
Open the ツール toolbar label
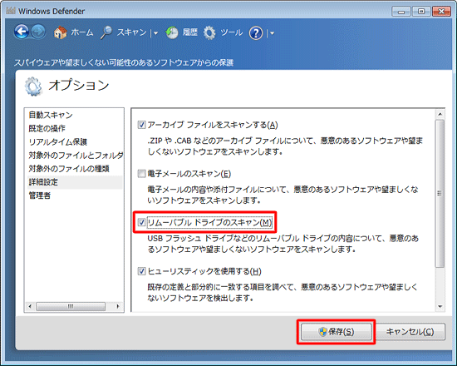(232, 32)
